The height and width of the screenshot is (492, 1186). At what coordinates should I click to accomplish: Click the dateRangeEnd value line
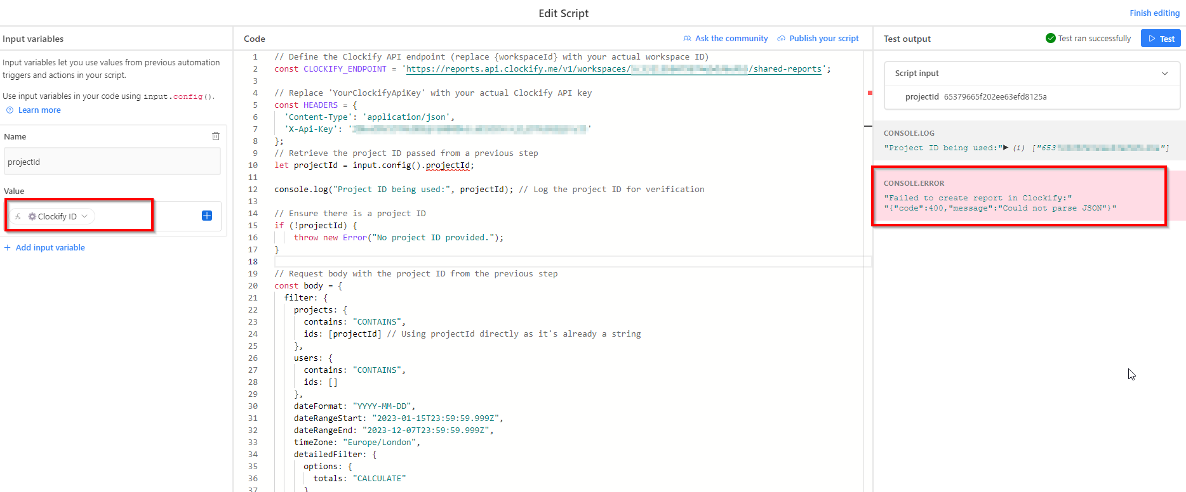(x=394, y=430)
